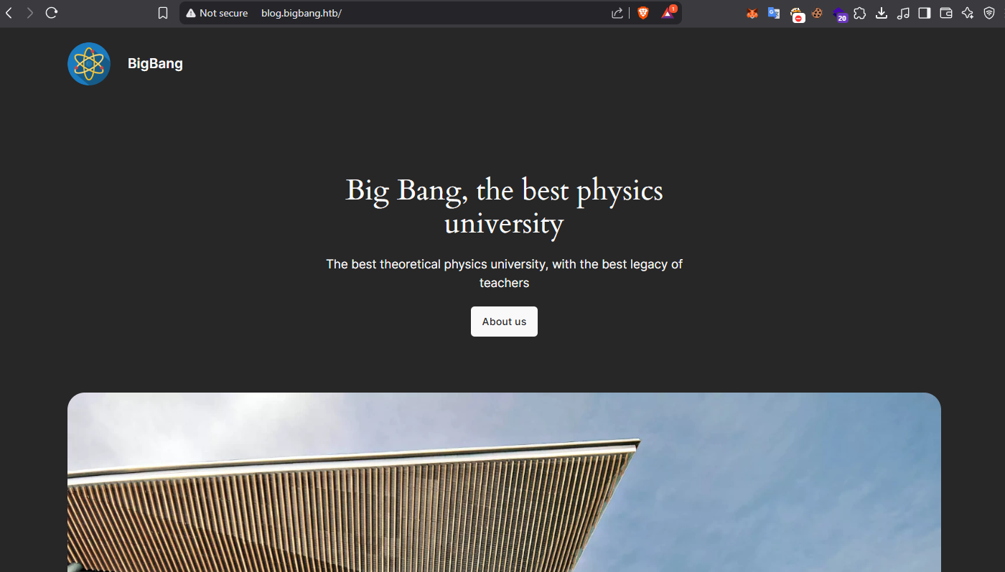Reload the blog.bigbang.htb page

[51, 12]
